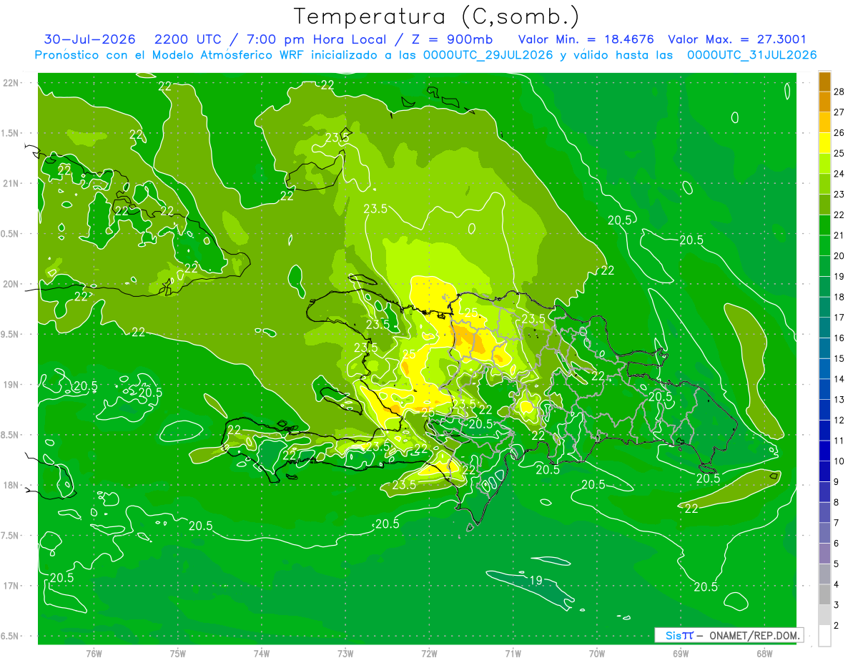Click the "19N" latitude axis label
The width and height of the screenshot is (858, 663).
coord(11,385)
